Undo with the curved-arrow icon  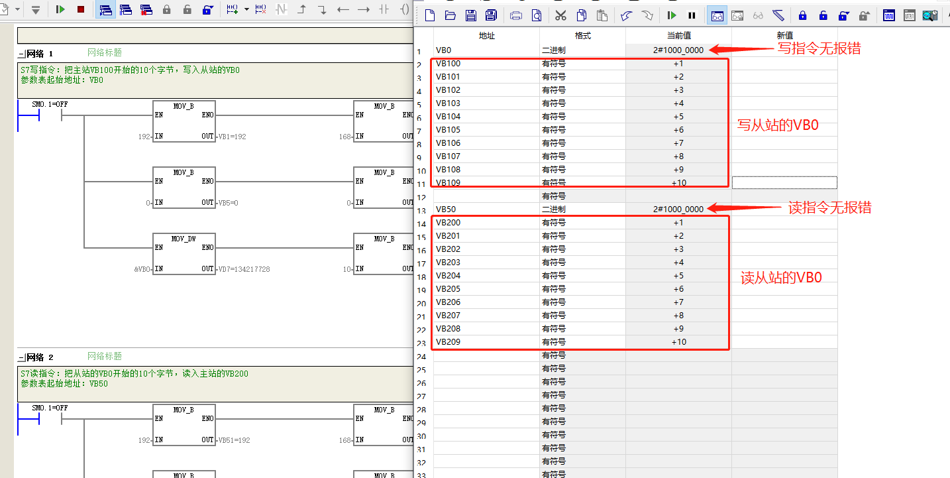626,15
